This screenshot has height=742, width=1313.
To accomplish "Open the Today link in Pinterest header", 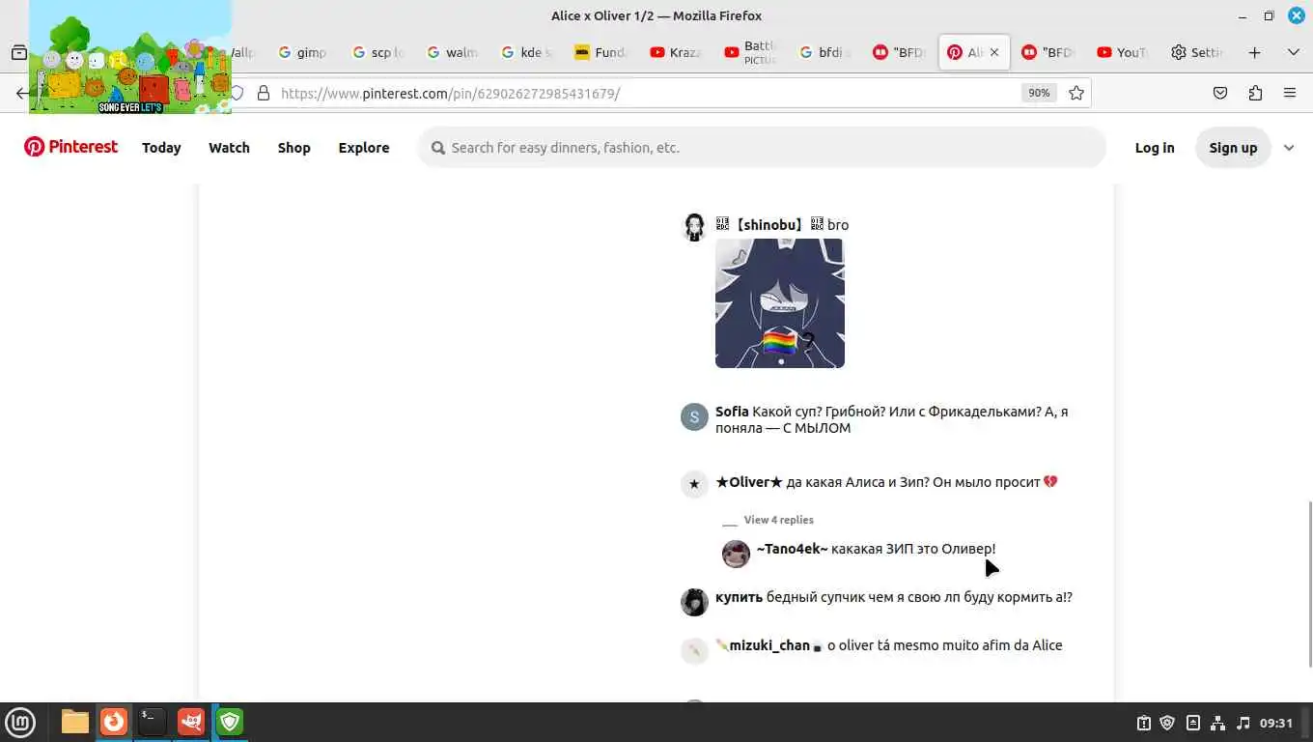I will 161,148.
